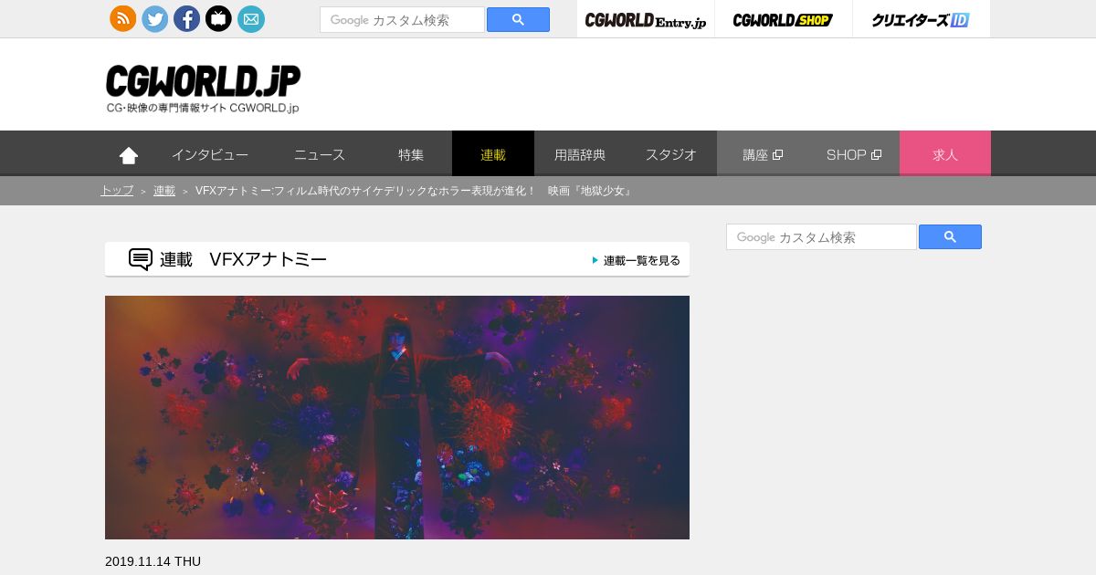Click the speech bubble series icon
The height and width of the screenshot is (575, 1096).
(x=141, y=259)
